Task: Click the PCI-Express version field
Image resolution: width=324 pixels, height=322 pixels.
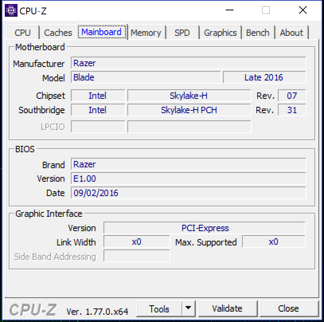Action: tap(205, 228)
